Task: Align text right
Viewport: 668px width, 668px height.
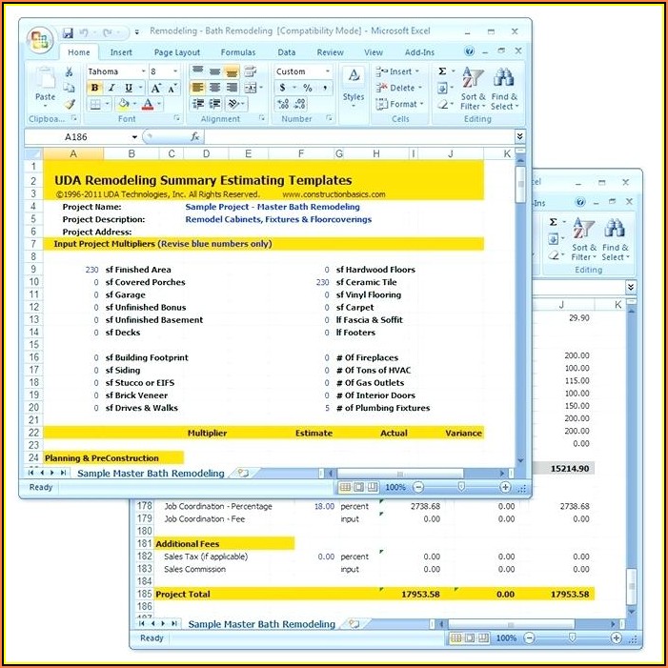Action: pos(232,88)
